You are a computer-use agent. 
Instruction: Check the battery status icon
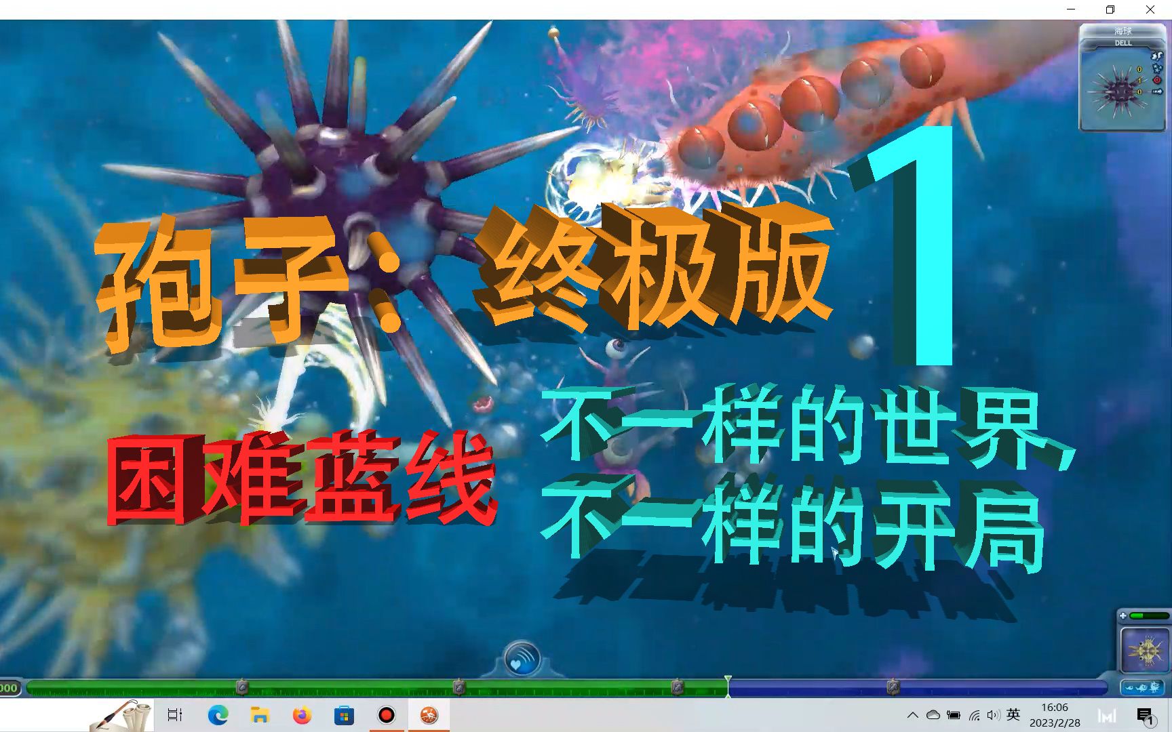click(x=954, y=715)
